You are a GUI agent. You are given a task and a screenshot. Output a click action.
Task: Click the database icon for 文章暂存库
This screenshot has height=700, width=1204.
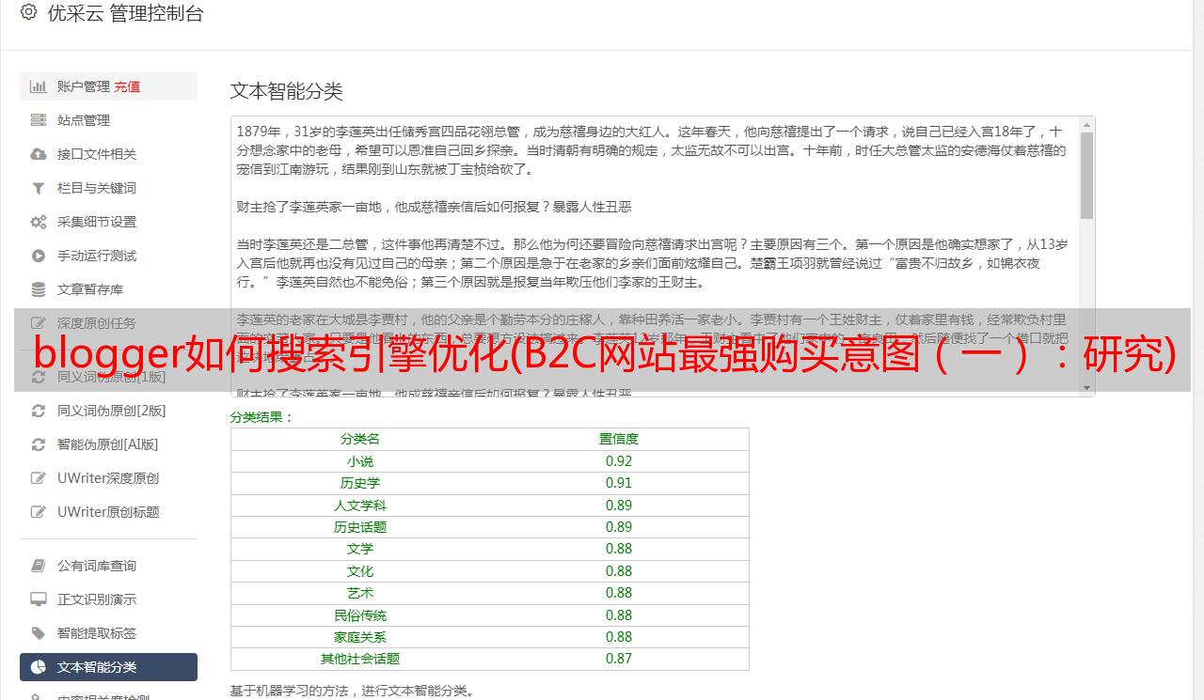(39, 289)
